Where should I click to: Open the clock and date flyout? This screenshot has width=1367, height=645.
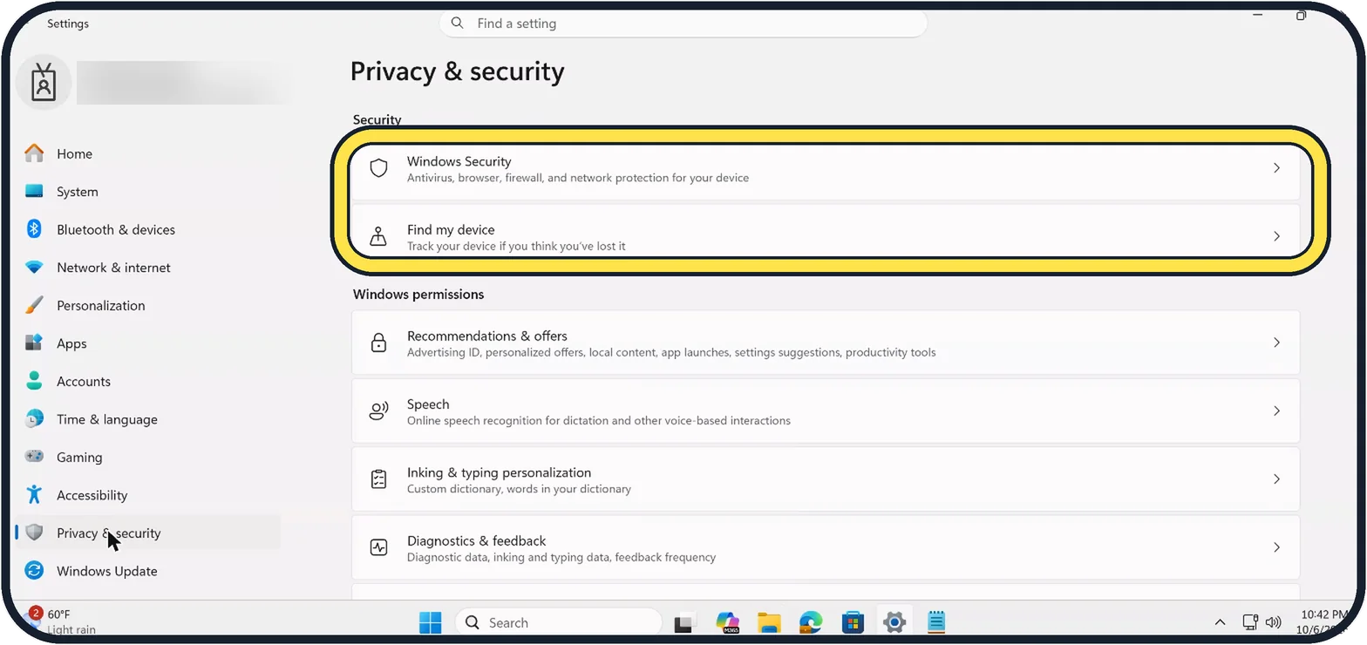(x=1325, y=622)
